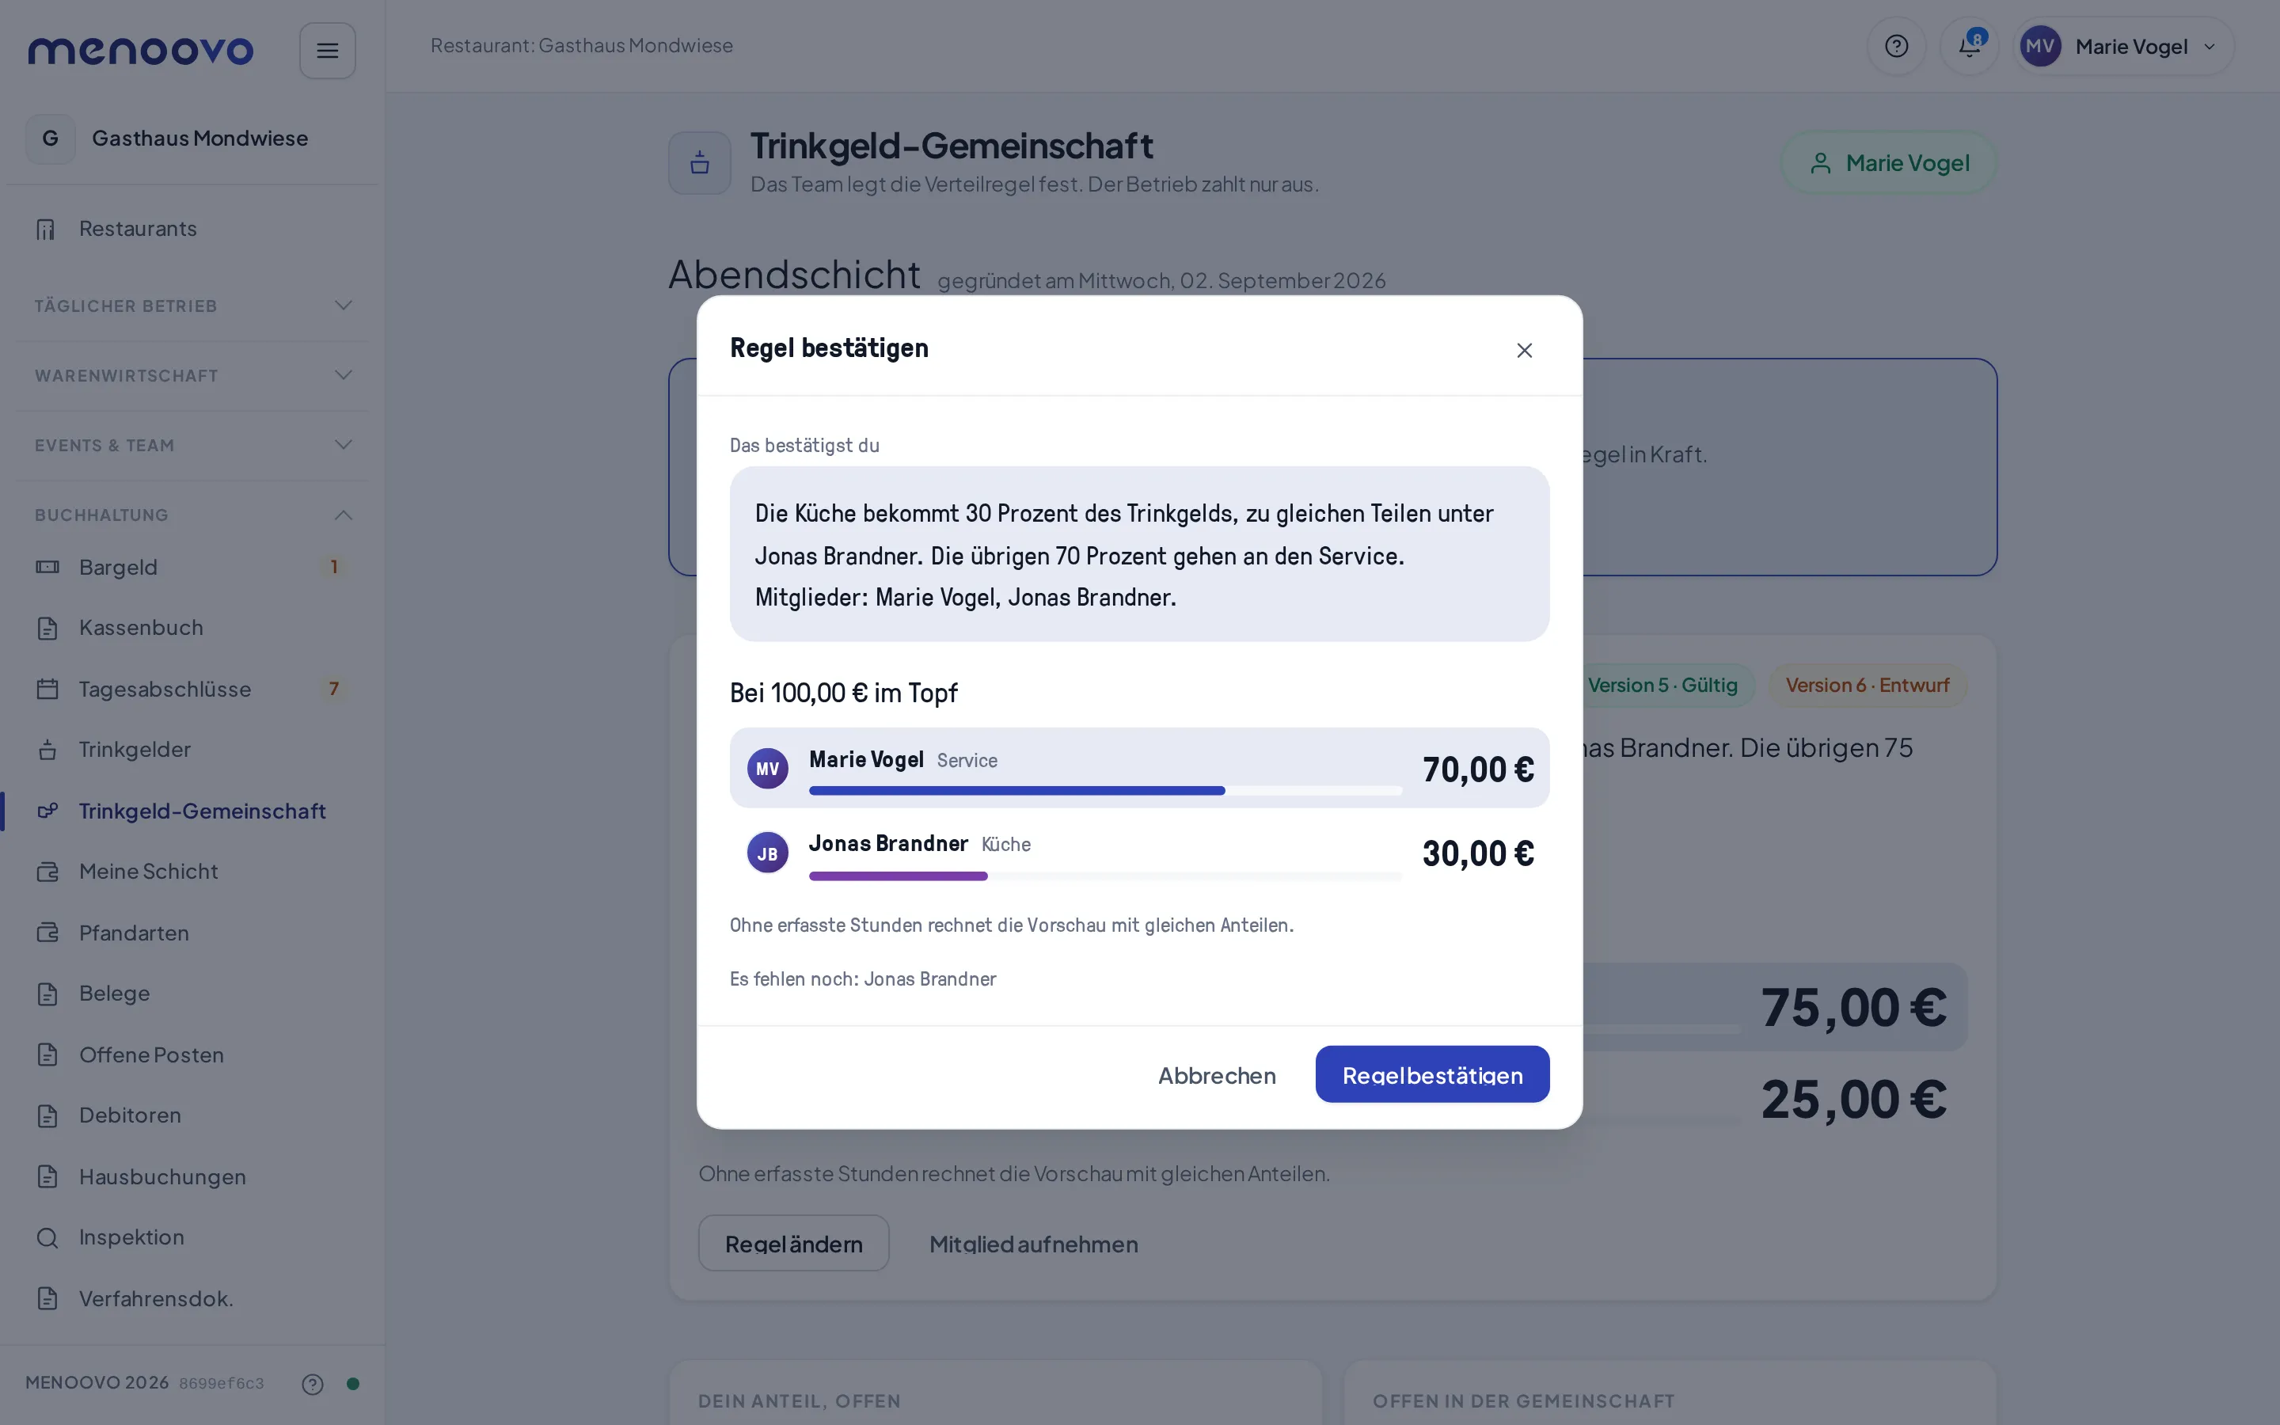Click Marie Vogel's blue share bar
The image size is (2280, 1425).
click(x=1016, y=791)
